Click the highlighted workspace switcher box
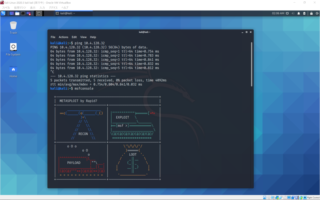This screenshot has width=320, height=200. pyautogui.click(x=39, y=13)
